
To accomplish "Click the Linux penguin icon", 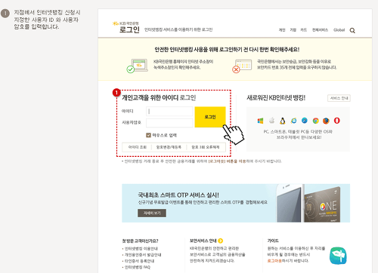I will [x=283, y=121].
